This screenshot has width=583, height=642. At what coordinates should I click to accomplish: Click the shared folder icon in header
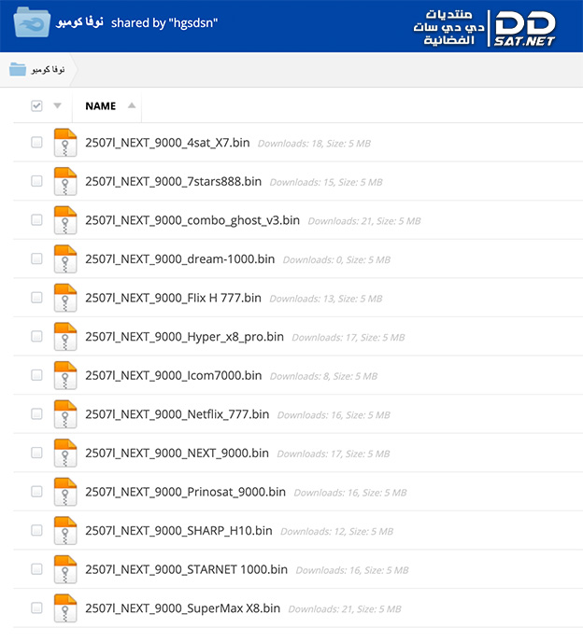(34, 21)
